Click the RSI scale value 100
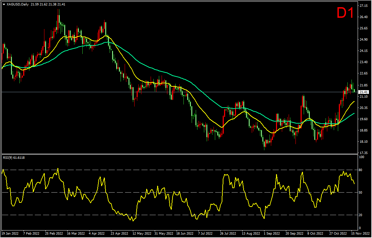The width and height of the screenshot is (372, 238). click(x=362, y=157)
